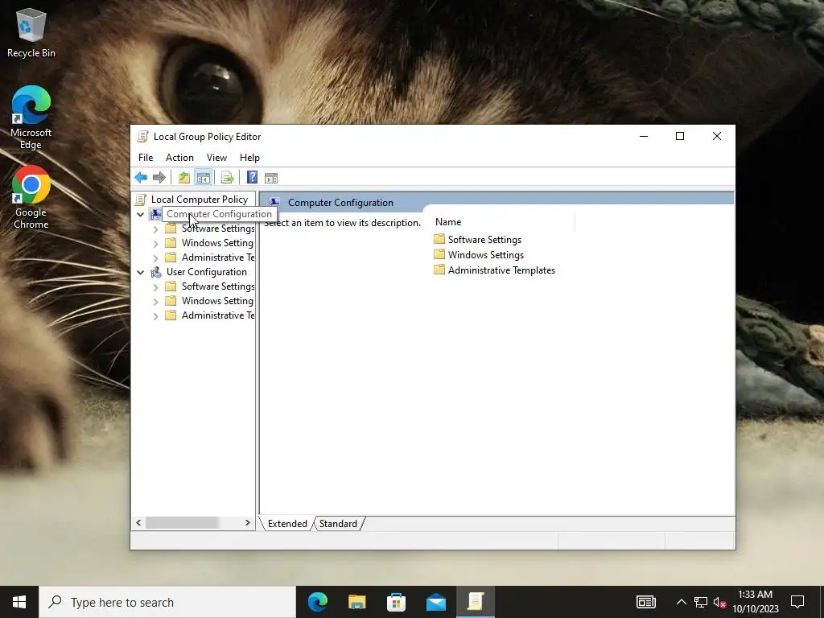Click the Export List toolbar icon
824x618 pixels.
pyautogui.click(x=227, y=178)
